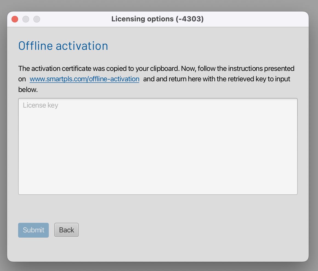
Task: Focus the License key text area
Action: coord(158,146)
